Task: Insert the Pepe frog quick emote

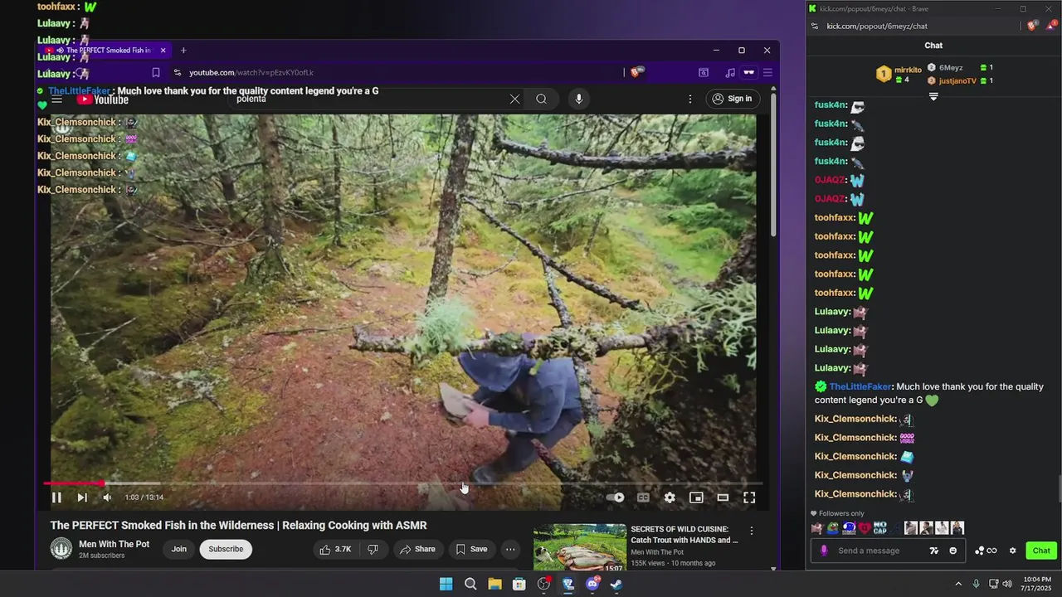Action: (832, 528)
